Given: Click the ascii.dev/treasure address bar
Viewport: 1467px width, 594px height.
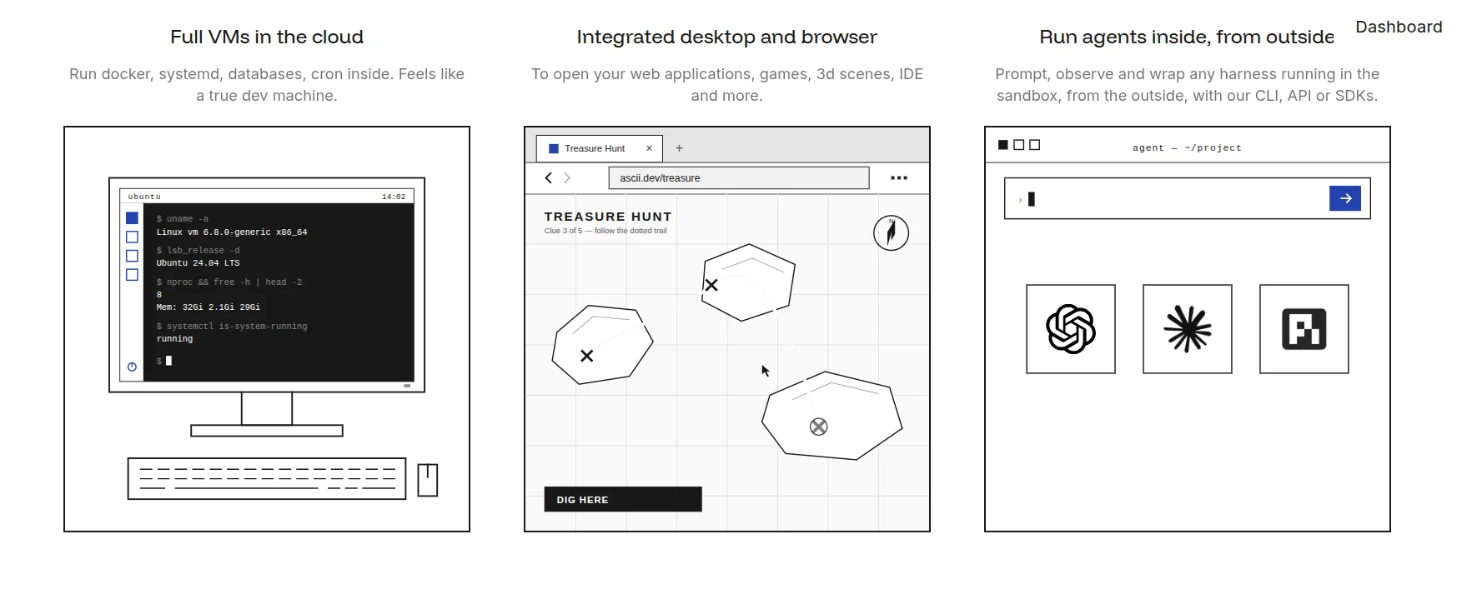Looking at the screenshot, I should [x=739, y=177].
